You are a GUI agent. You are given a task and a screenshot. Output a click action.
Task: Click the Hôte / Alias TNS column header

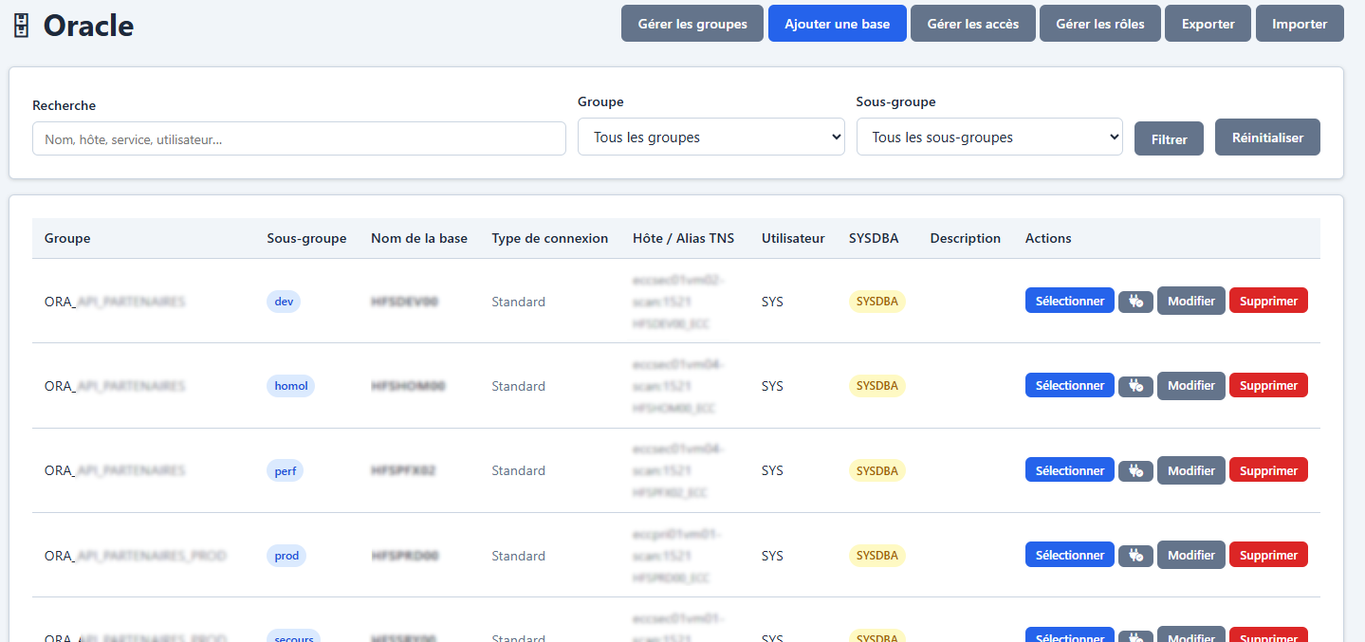coord(683,238)
